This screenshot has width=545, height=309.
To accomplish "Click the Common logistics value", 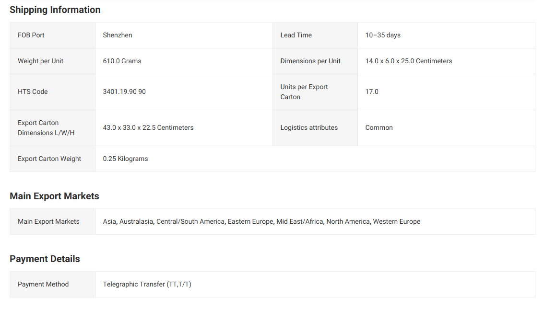I will click(x=379, y=127).
